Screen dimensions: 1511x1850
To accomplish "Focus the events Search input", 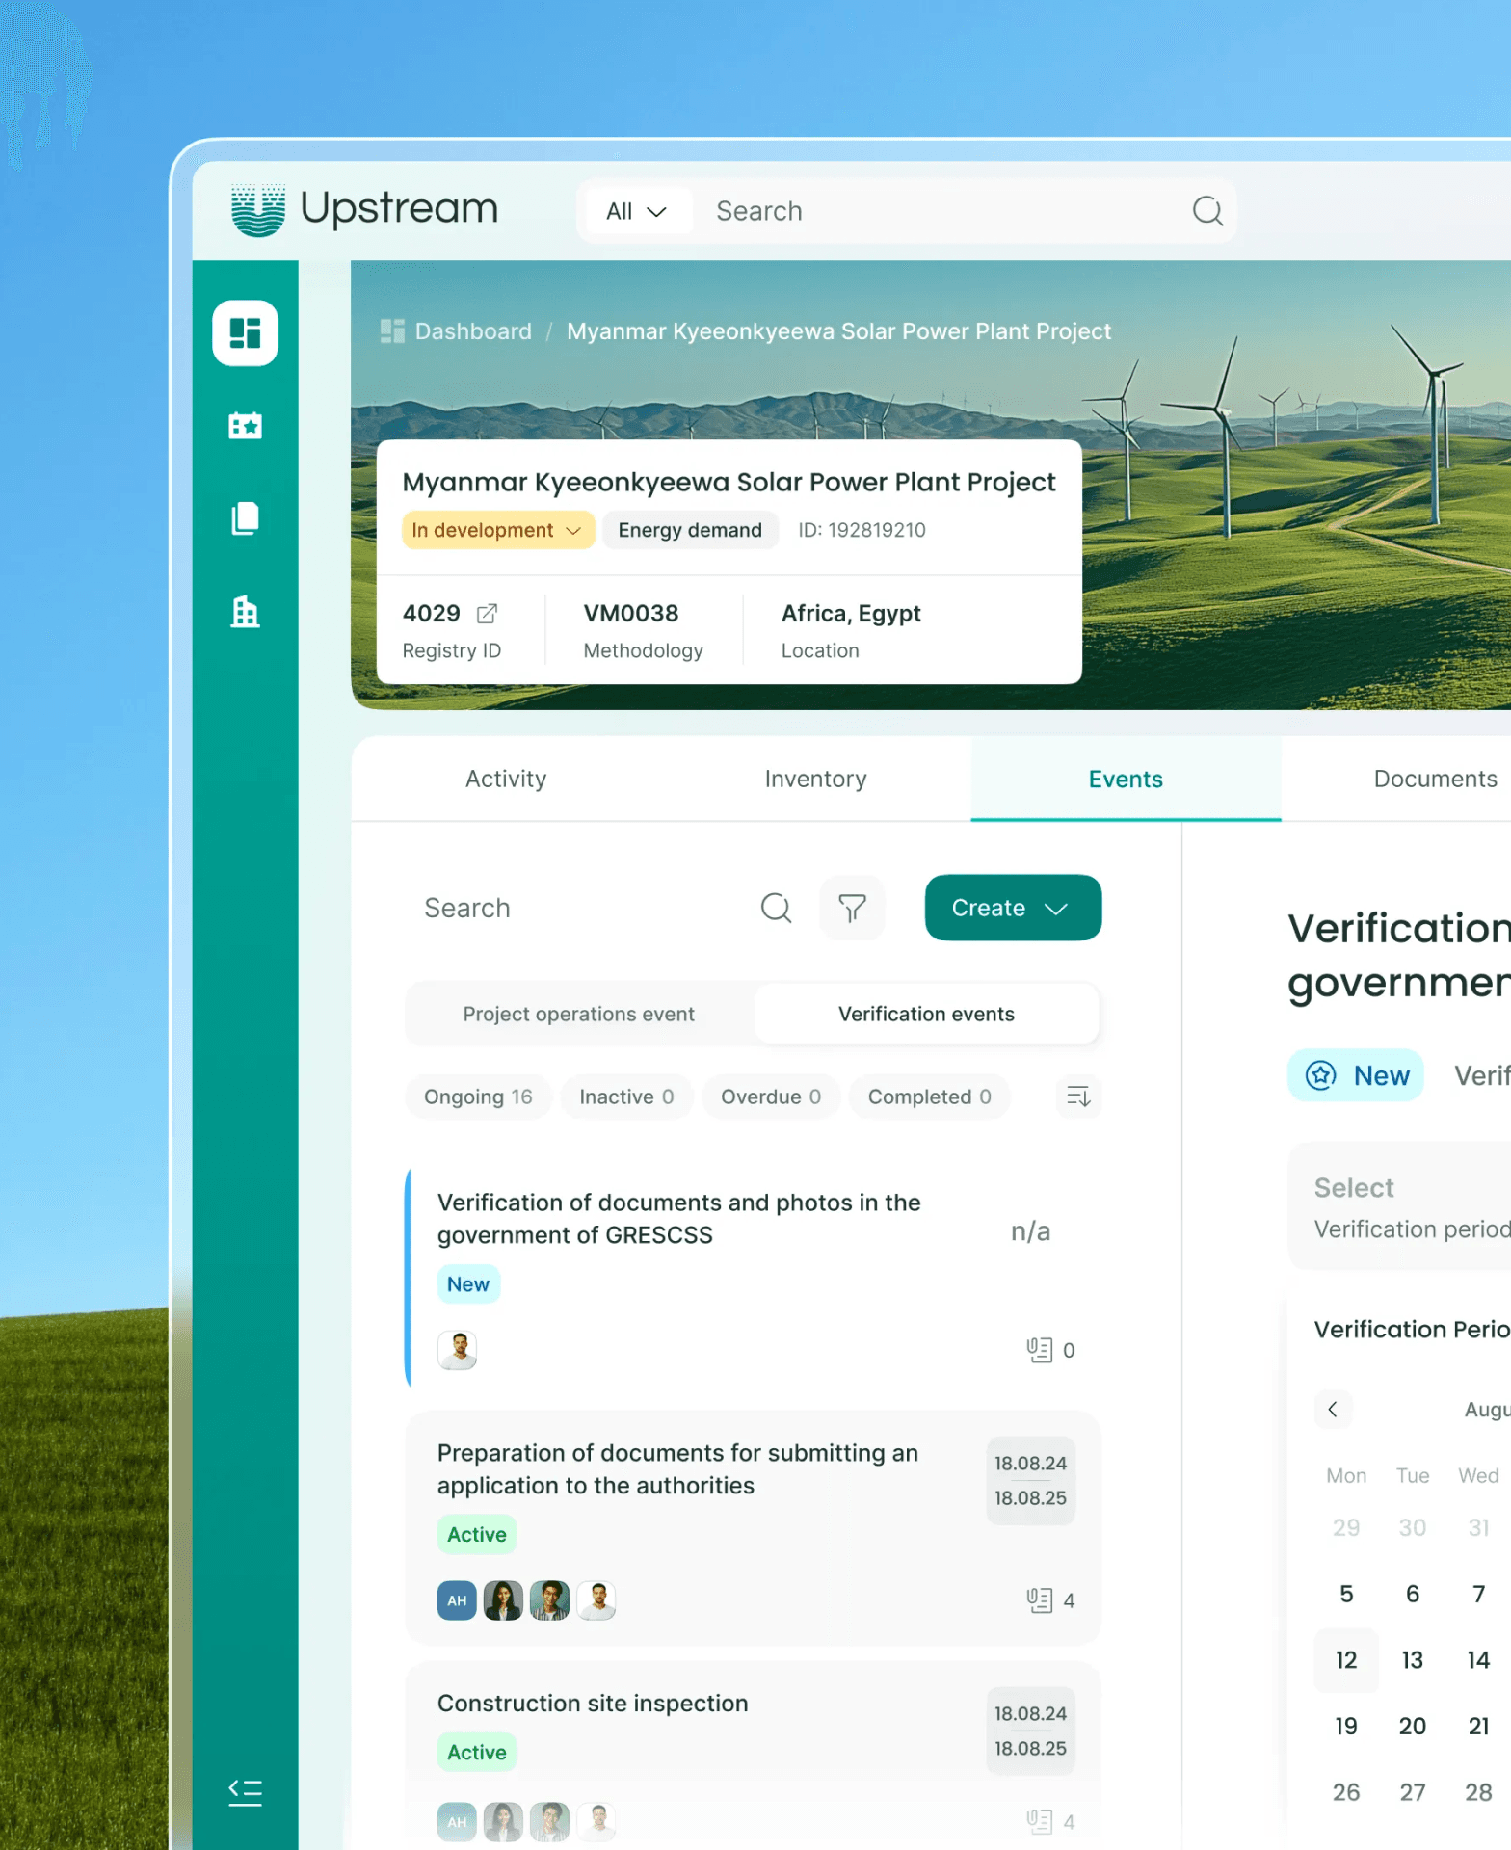I will coord(583,908).
